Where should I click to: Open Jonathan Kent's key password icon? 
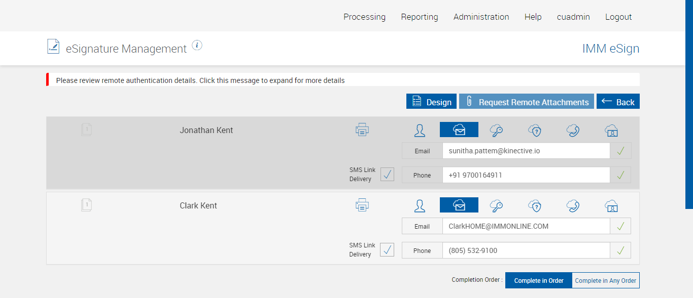(496, 131)
